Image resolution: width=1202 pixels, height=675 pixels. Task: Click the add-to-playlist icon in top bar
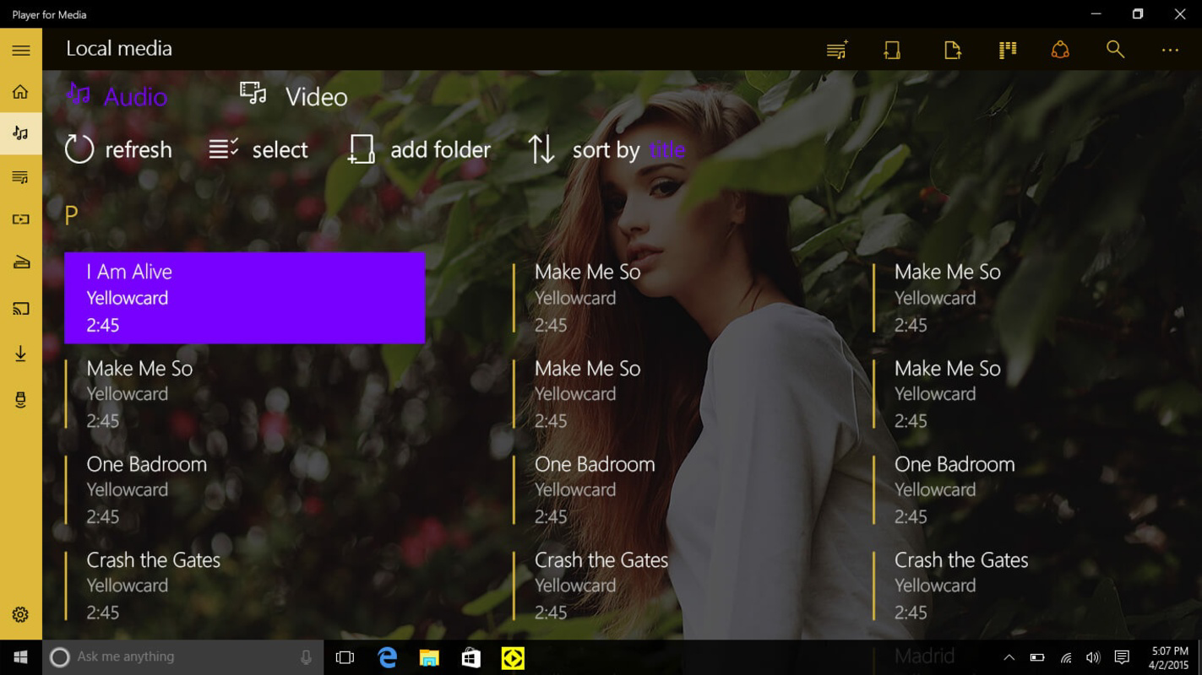click(837, 50)
